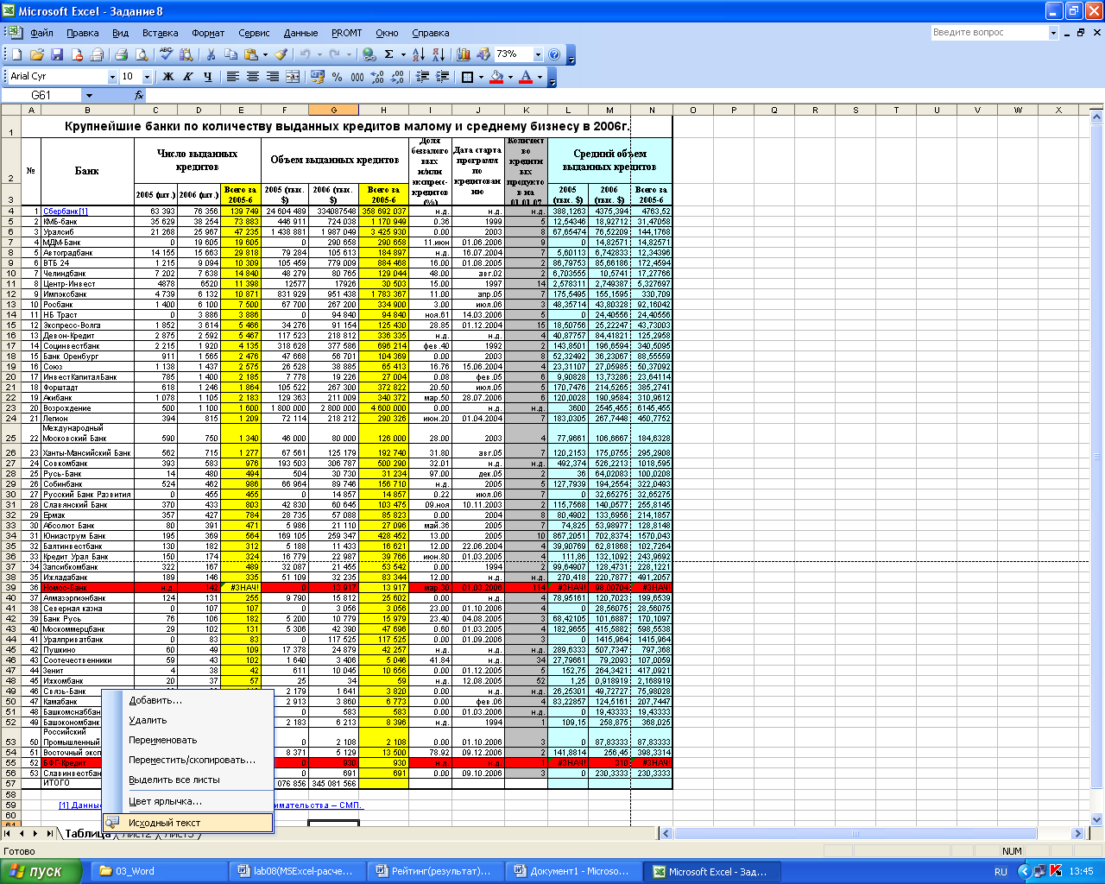Click the Undo arrow
Viewport: 1105px width, 884px height.
pos(306,54)
